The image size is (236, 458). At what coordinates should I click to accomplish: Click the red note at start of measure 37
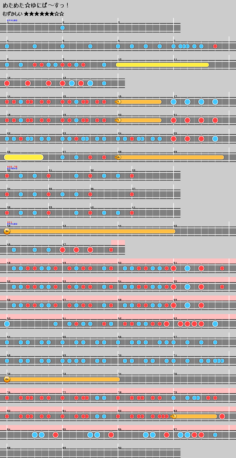click(132, 194)
